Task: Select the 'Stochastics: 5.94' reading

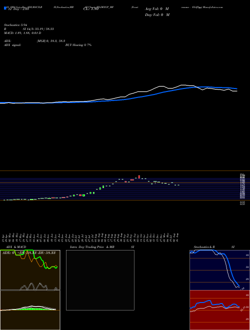Action: point(15,25)
